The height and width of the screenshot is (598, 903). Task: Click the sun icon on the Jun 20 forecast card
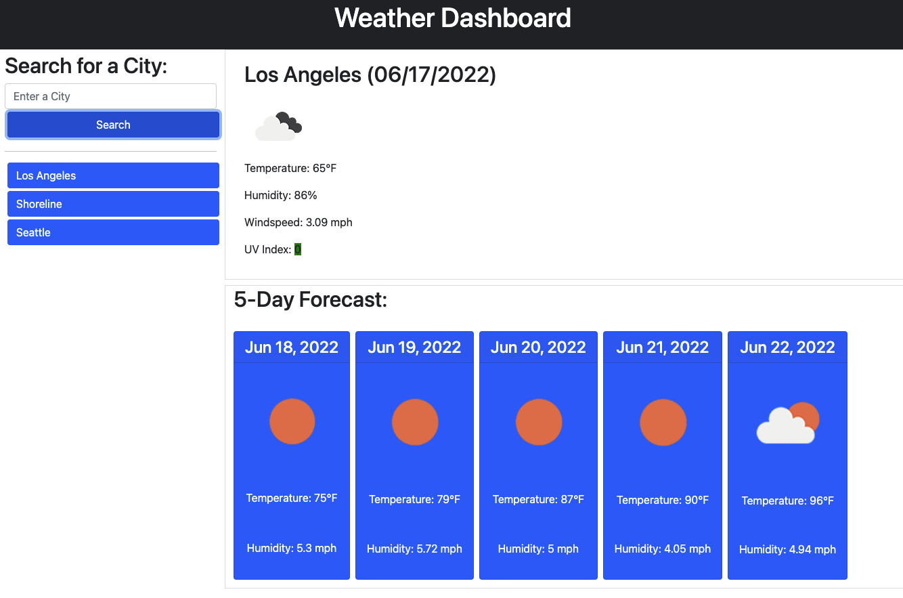539,421
